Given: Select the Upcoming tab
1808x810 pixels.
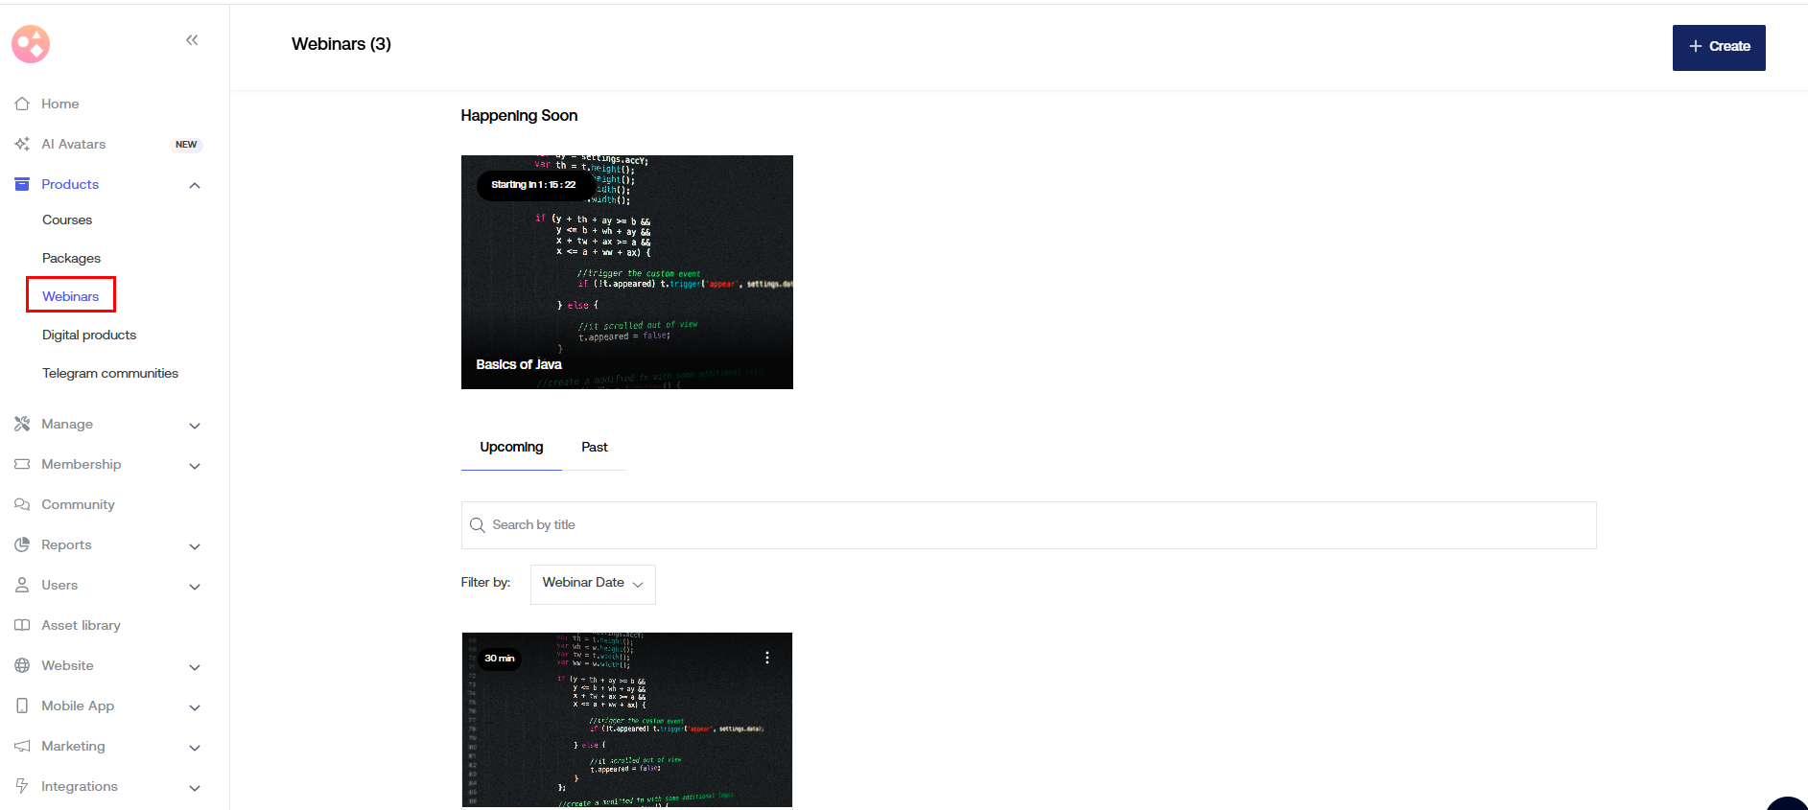Looking at the screenshot, I should pos(511,448).
